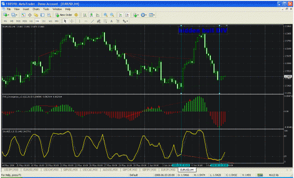Click the MetaTrader document icon beside File
The width and height of the screenshot is (294, 178).
[x=3, y=9]
